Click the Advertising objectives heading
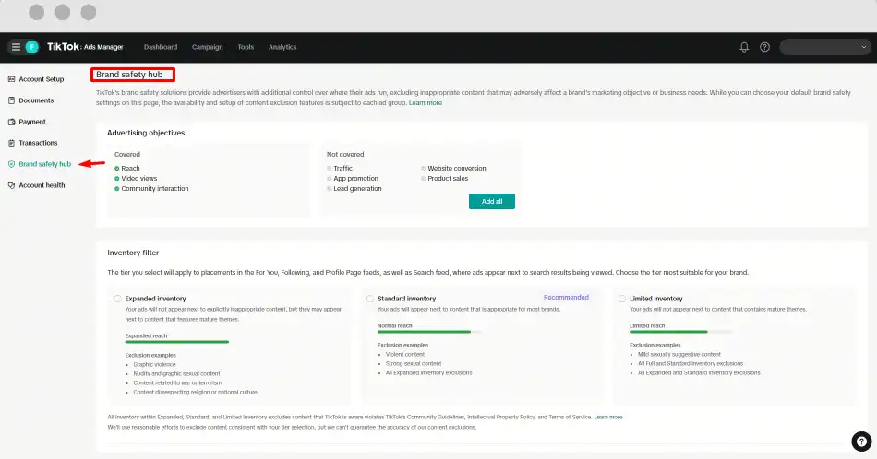The width and height of the screenshot is (877, 459). coord(146,133)
